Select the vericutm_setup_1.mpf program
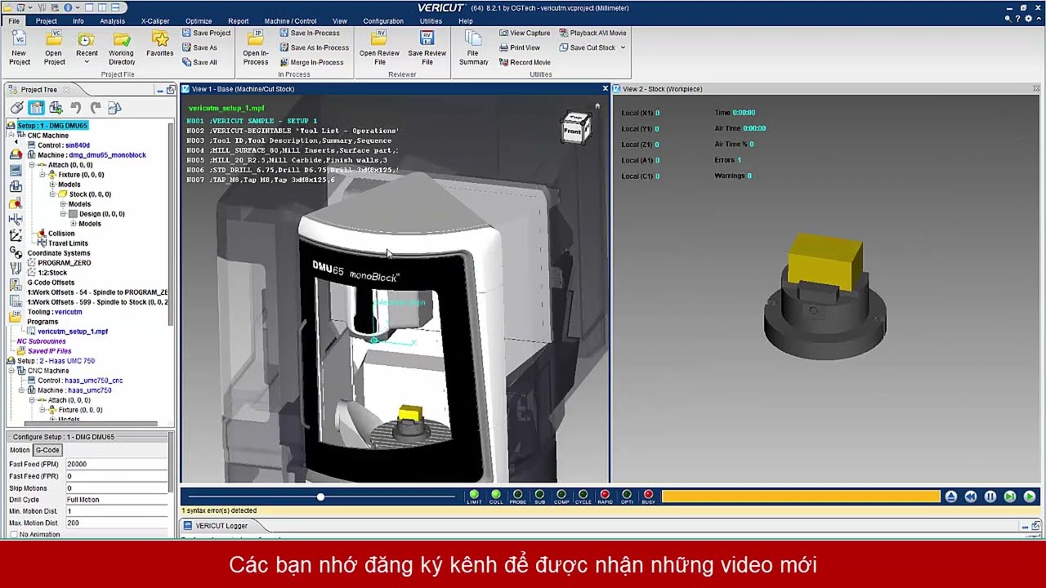The height and width of the screenshot is (588, 1046). (x=73, y=332)
